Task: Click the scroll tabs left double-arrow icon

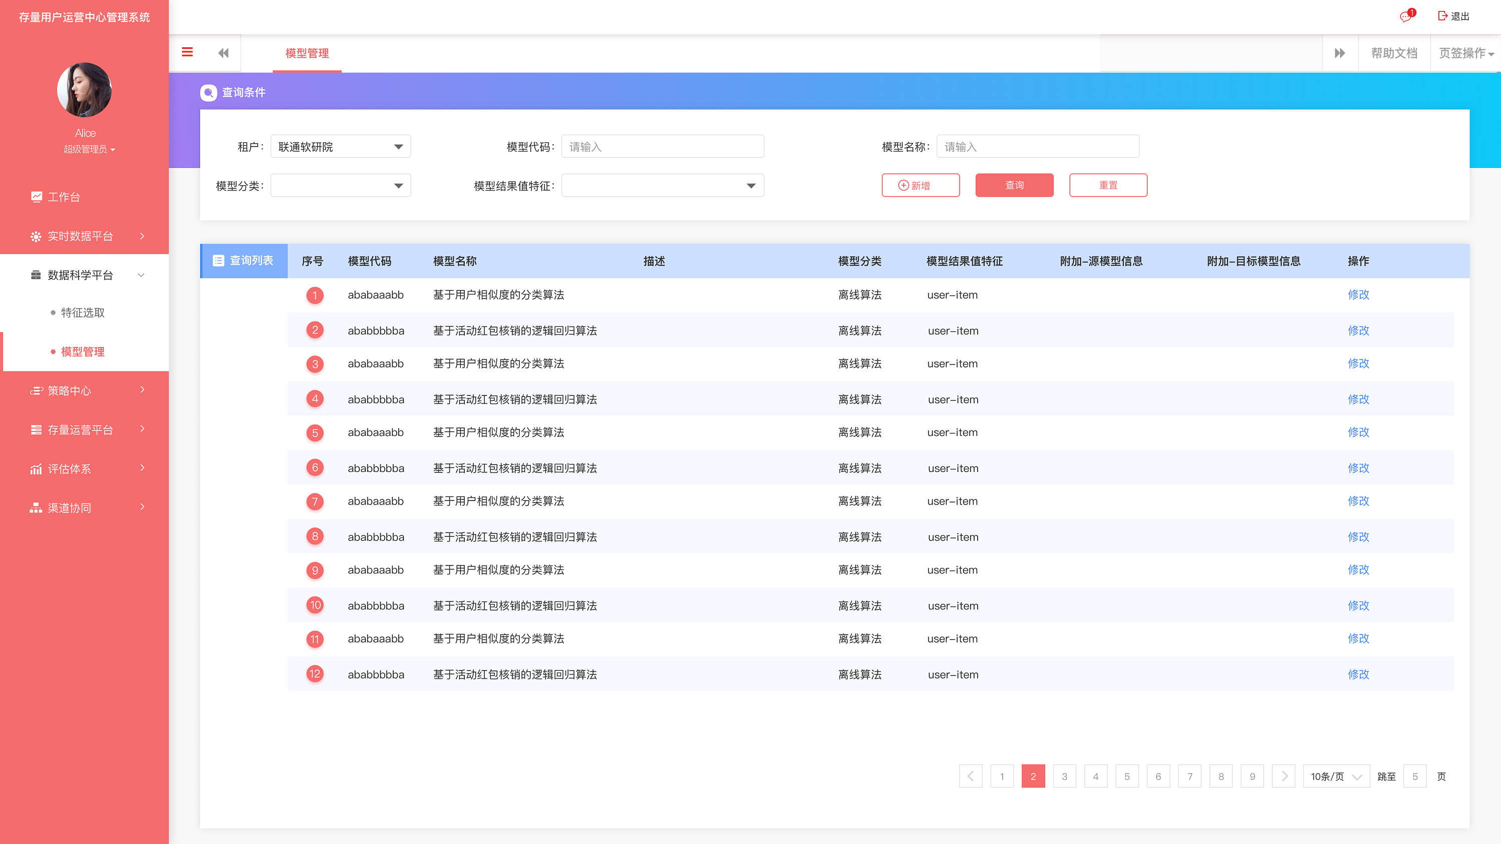Action: 223,53
